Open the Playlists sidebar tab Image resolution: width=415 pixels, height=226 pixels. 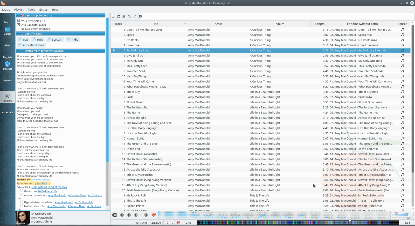click(x=7, y=54)
